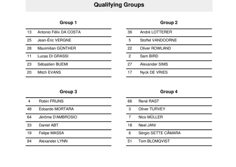Click Lucas DI GRASSI entry
This screenshot has width=236, height=167.
(x=53, y=56)
